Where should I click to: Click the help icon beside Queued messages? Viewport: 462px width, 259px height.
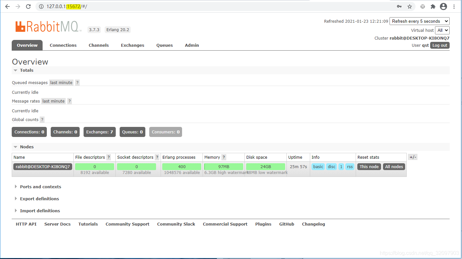(x=77, y=83)
